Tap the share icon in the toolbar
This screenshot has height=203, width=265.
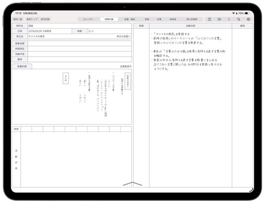click(x=210, y=19)
